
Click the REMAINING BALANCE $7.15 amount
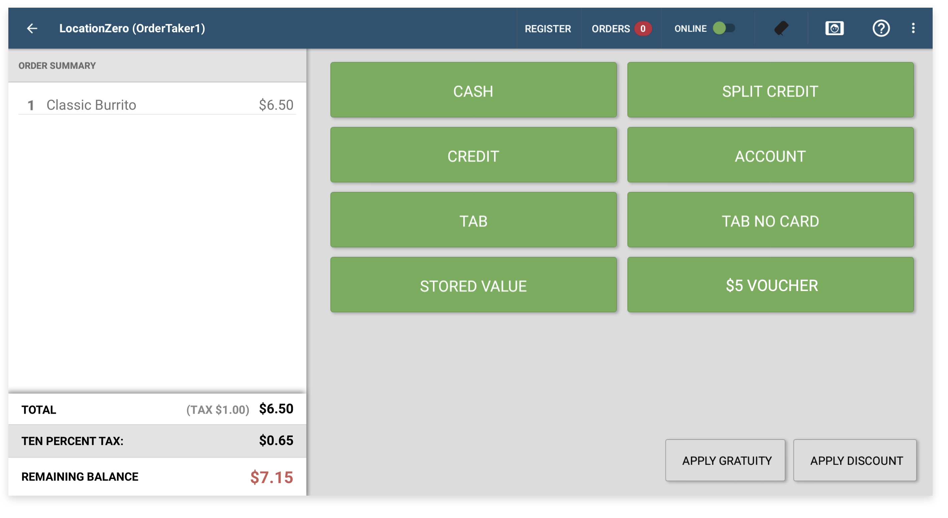click(x=272, y=477)
